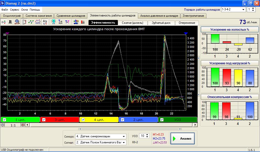This screenshot has height=152, width=260.
Task: Increase the УОЗ value with up arrow
Action: 147,135
